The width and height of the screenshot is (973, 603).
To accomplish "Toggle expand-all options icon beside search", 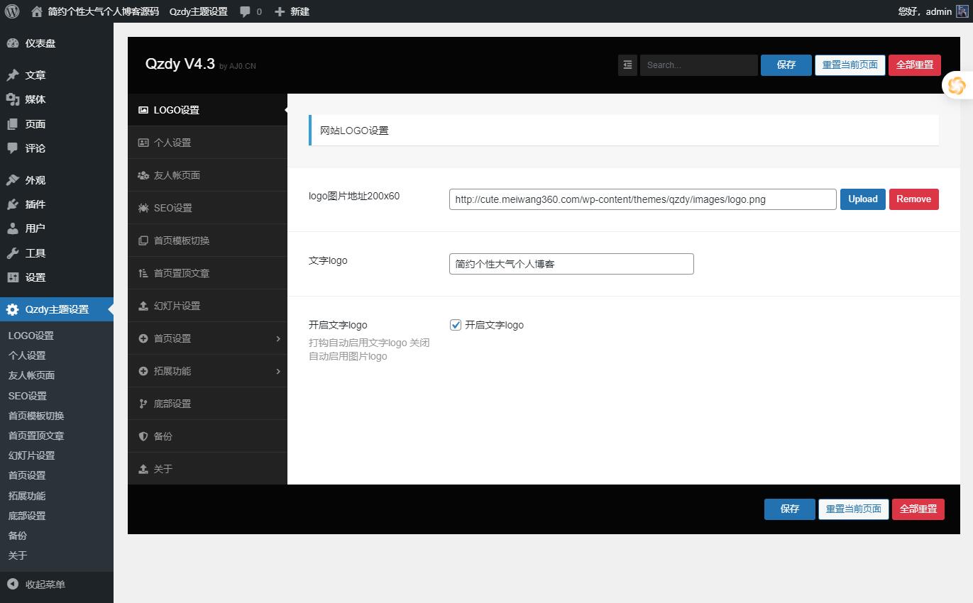I will [627, 65].
